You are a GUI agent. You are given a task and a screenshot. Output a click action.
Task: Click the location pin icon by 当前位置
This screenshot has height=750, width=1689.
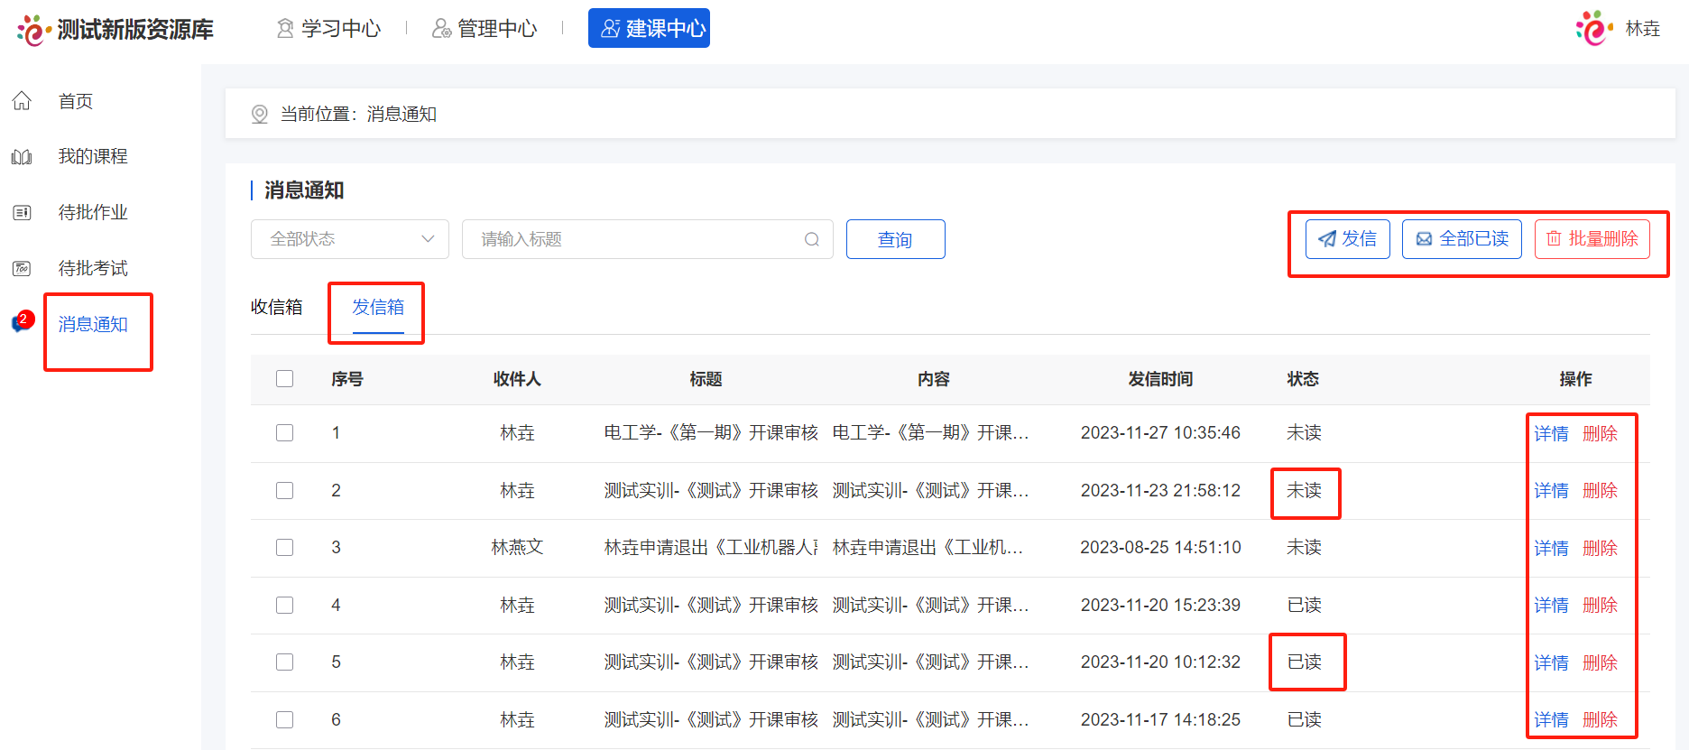(260, 114)
